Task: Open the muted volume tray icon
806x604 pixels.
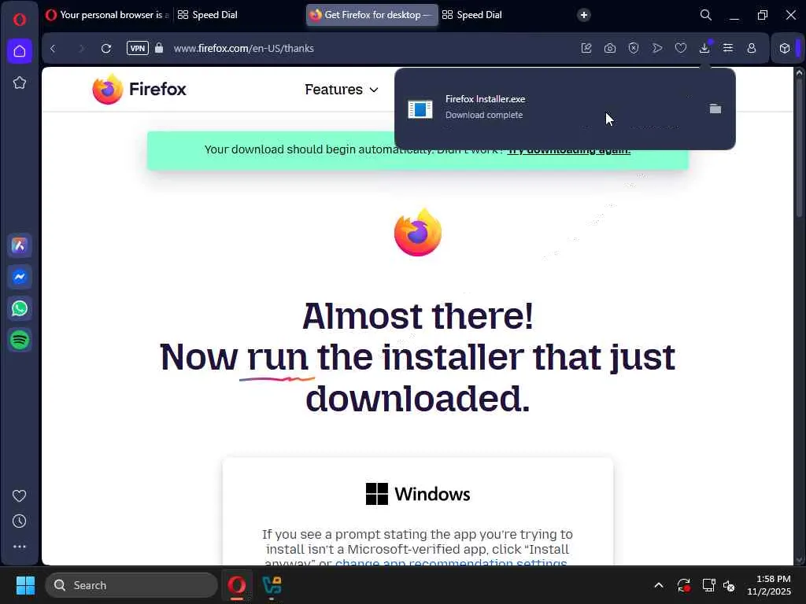Action: click(729, 585)
